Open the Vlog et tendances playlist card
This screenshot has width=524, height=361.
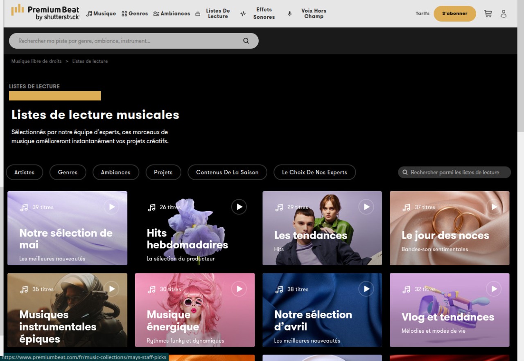449,310
